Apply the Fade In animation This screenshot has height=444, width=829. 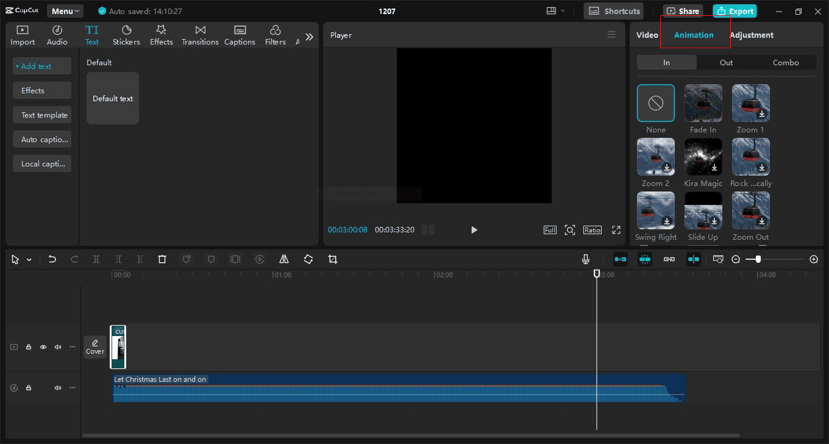click(x=703, y=103)
